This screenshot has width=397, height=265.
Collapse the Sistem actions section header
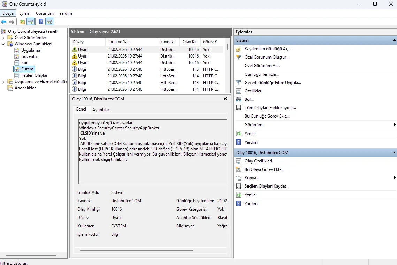394,40
